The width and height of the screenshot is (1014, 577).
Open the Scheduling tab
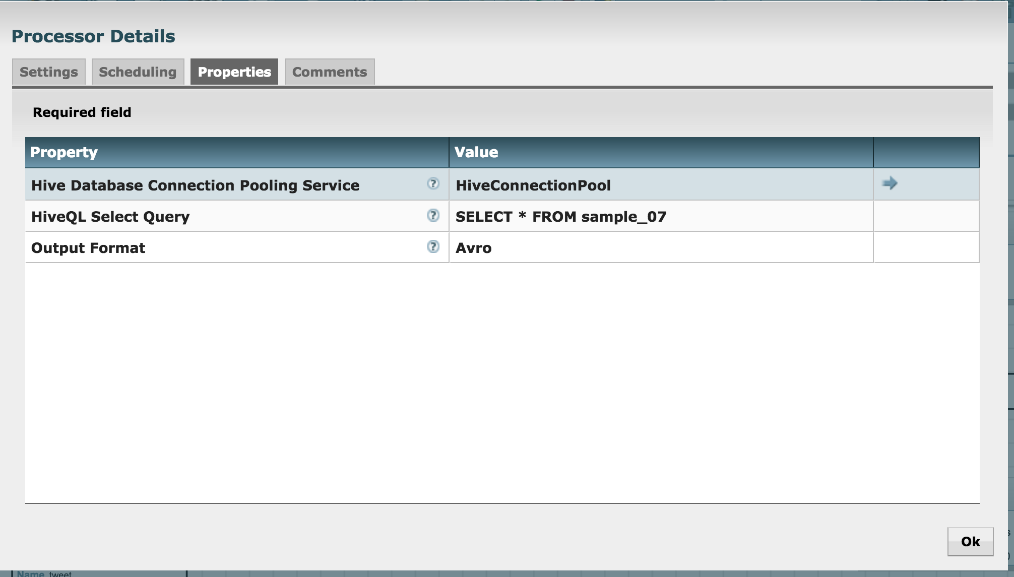click(x=138, y=72)
